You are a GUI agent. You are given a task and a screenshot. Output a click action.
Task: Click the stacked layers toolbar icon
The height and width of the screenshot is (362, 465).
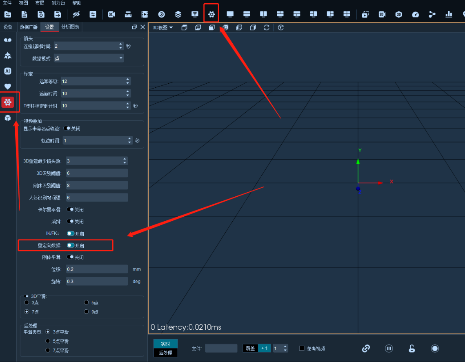coord(178,14)
